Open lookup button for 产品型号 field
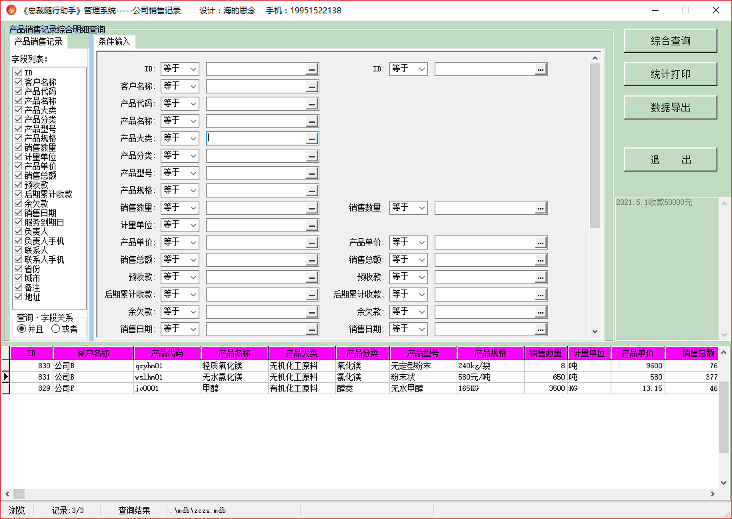Viewport: 732px width, 519px height. coord(312,173)
